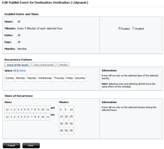Select hour 8 in the AM row
Image resolution: width=164 pixels, height=149 pixels.
[x=35, y=109]
